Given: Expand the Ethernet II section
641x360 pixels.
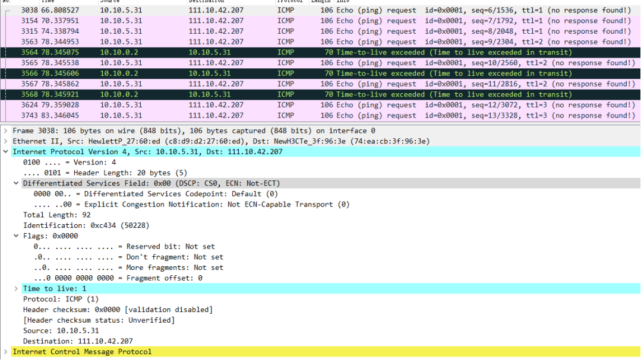Looking at the screenshot, I should coord(6,141).
